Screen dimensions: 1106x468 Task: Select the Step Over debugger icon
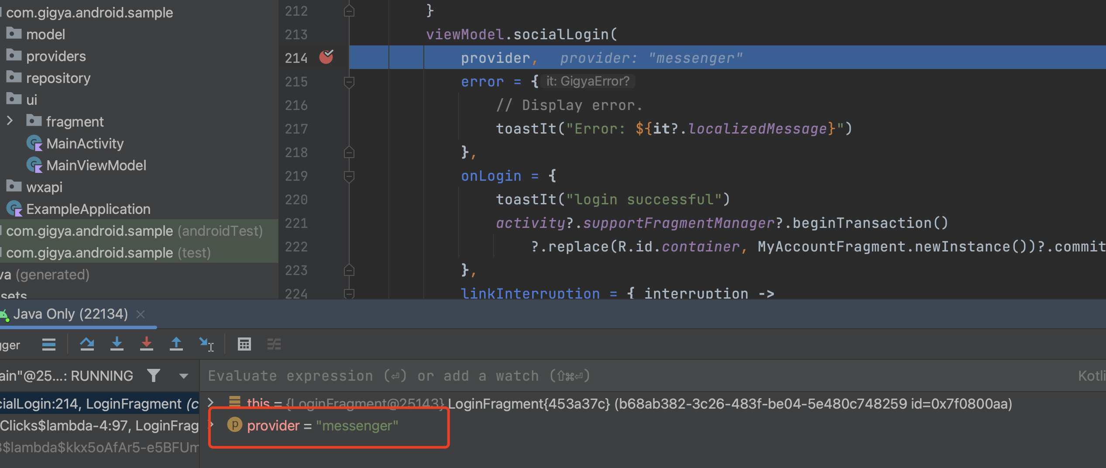87,344
